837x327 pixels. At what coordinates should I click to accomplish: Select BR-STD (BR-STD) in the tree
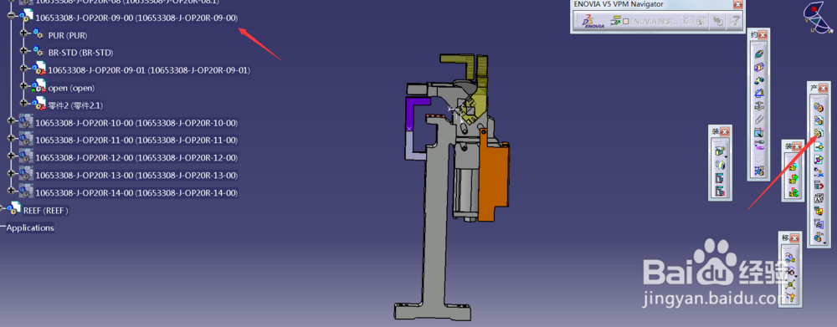[80, 53]
